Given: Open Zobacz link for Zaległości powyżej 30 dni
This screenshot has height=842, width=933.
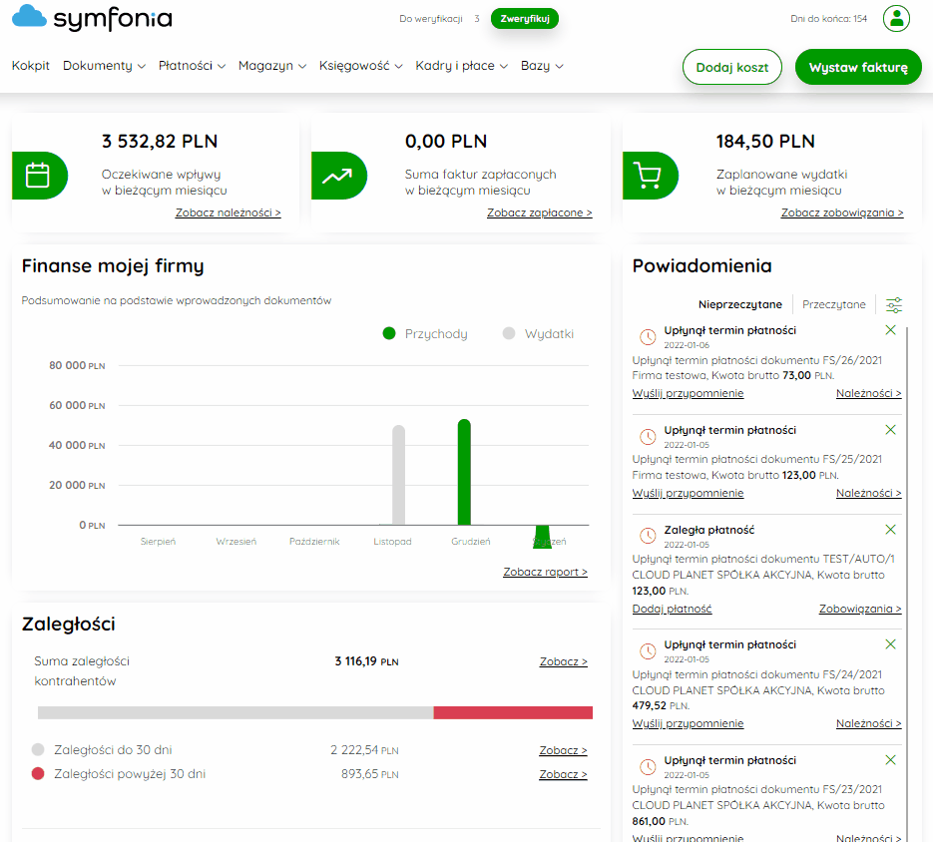Looking at the screenshot, I should [563, 773].
